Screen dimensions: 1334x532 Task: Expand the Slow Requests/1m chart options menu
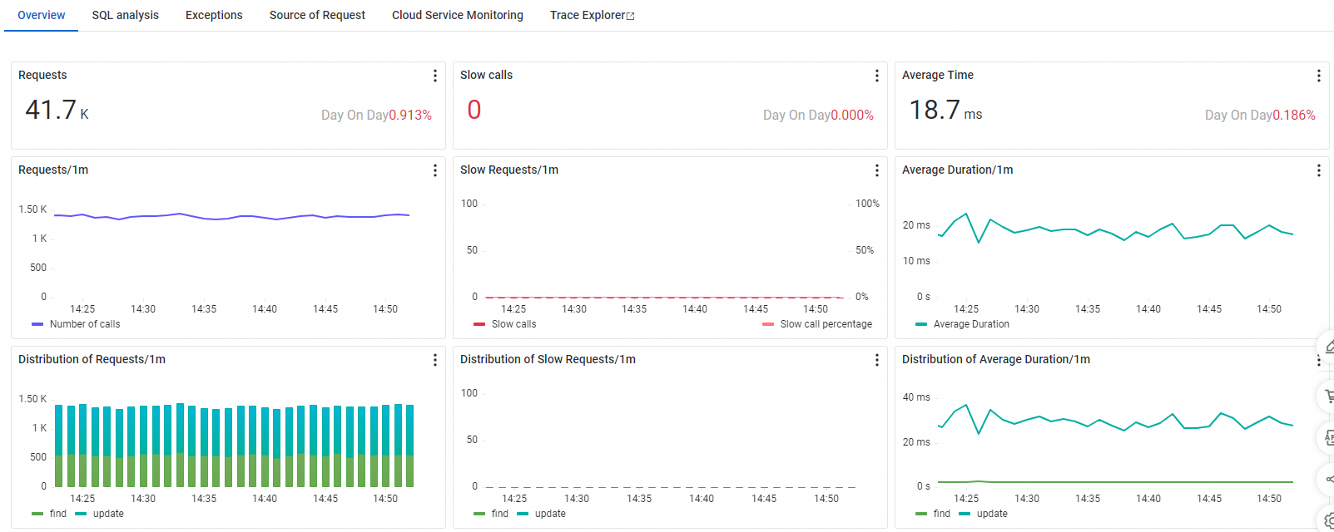pos(876,170)
